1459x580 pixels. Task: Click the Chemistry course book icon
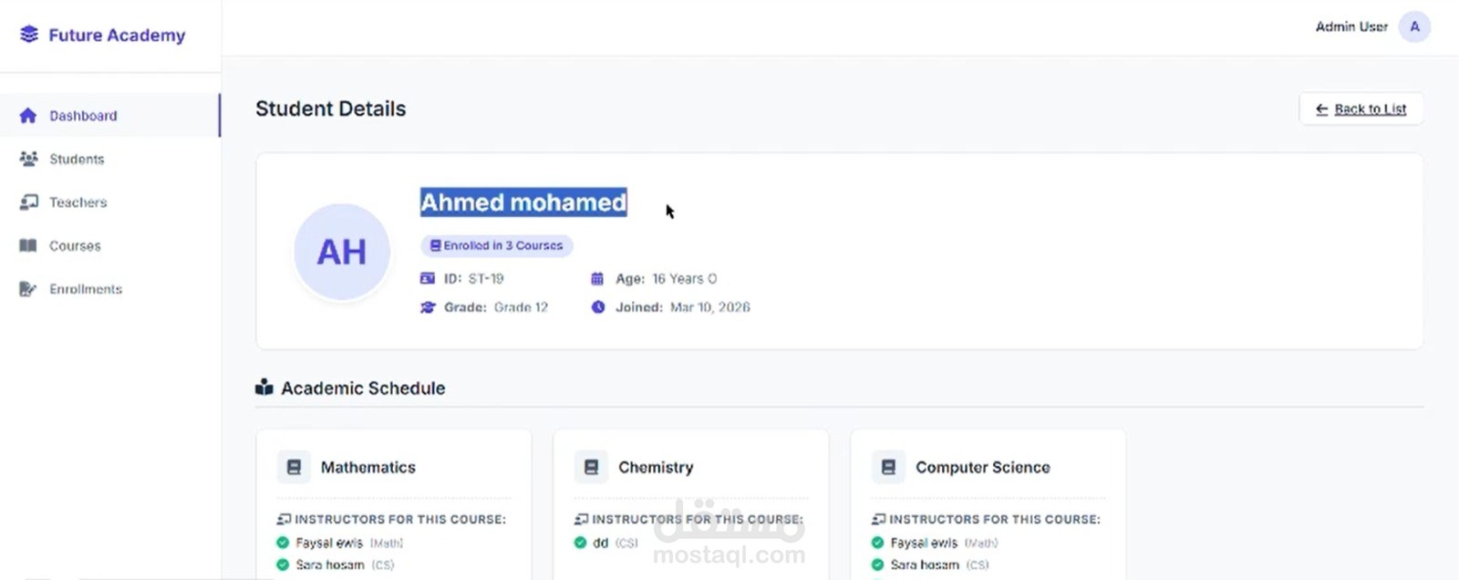tap(591, 467)
